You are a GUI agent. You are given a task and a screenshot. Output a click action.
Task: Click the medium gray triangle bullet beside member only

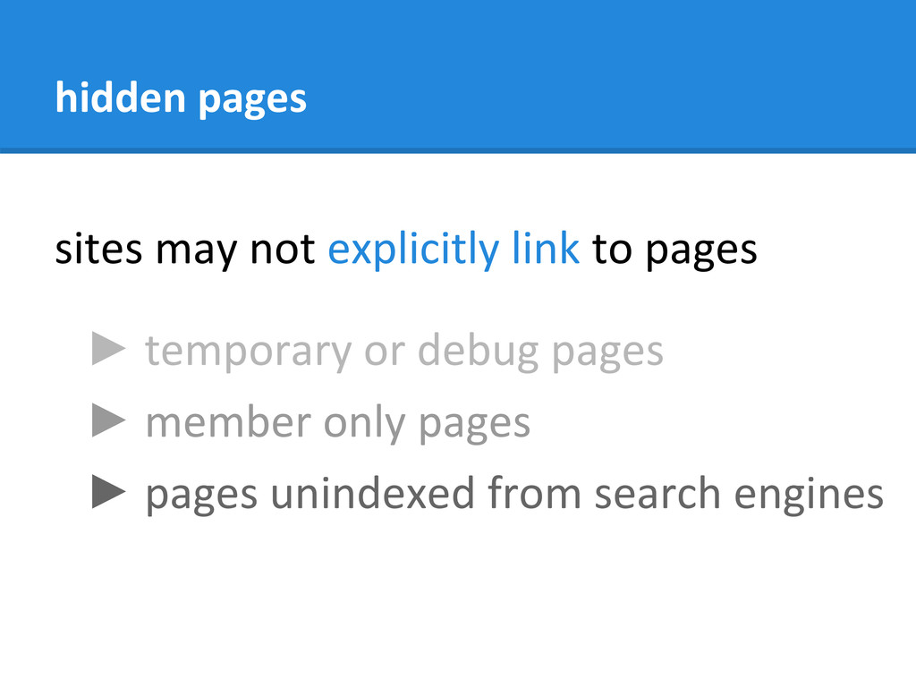pos(108,420)
